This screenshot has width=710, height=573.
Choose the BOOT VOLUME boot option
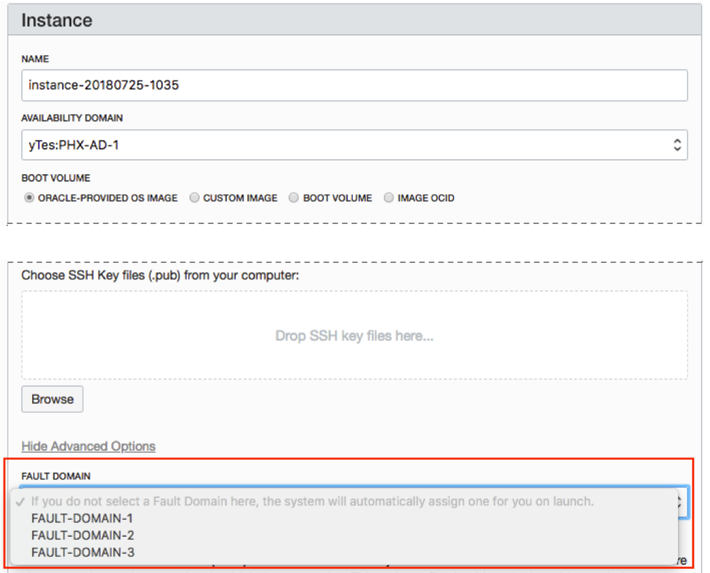point(293,197)
